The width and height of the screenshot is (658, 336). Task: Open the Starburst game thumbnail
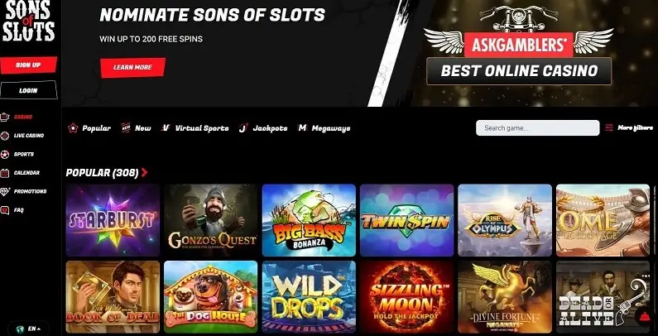[x=113, y=220]
